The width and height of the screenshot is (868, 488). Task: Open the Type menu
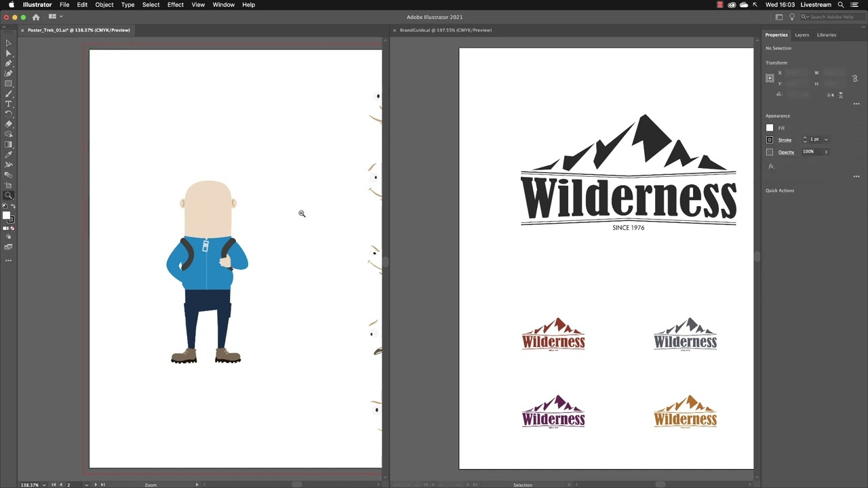(128, 5)
